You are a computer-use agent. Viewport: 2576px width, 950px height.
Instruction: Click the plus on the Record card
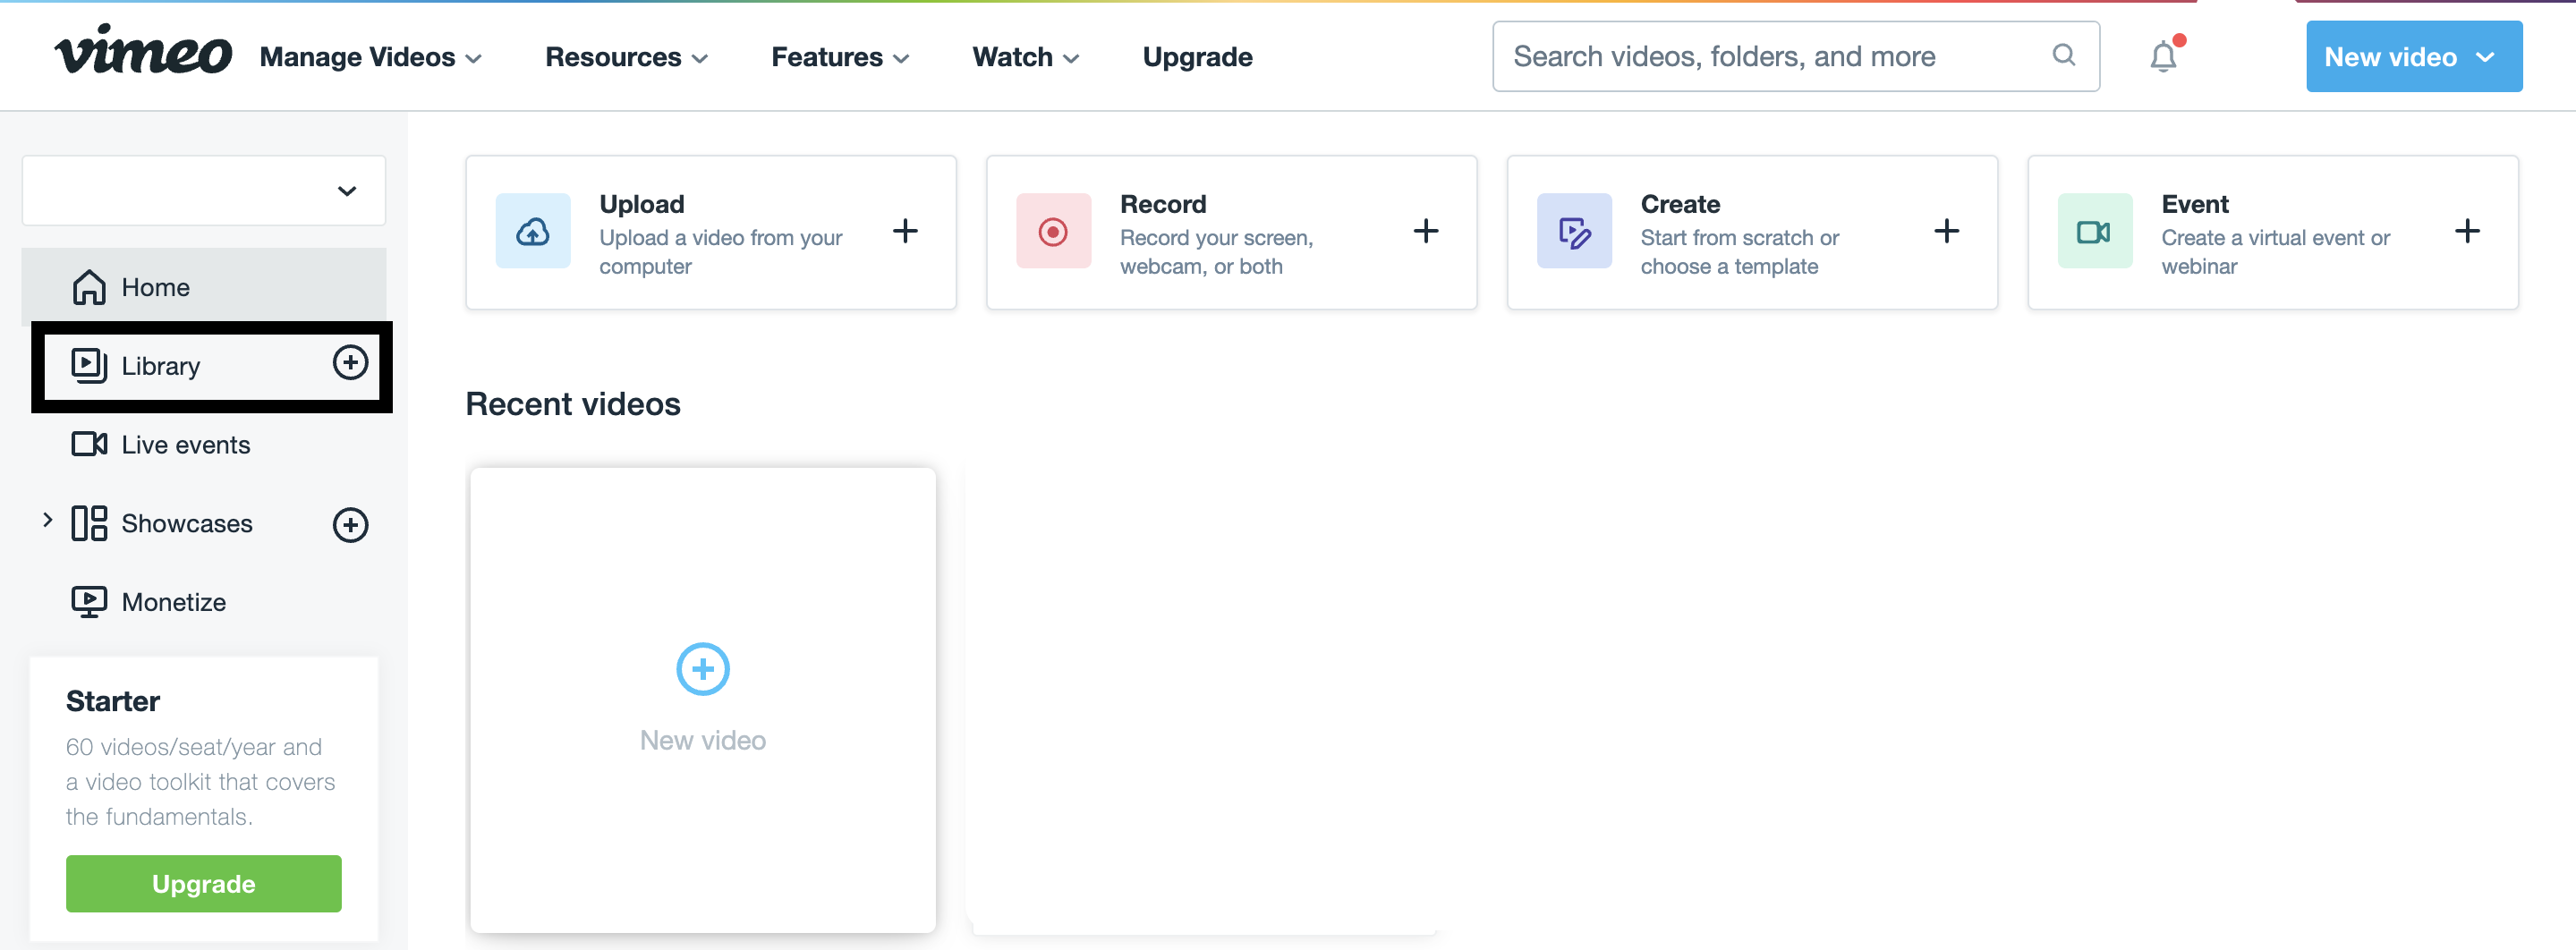tap(1426, 231)
